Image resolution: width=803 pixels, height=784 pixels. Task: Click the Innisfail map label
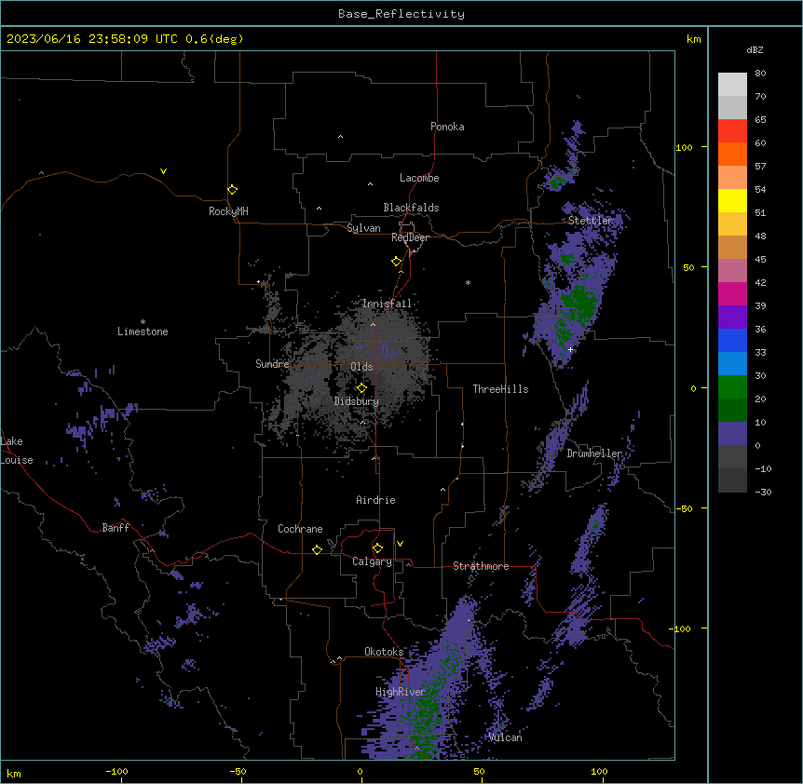coord(387,304)
